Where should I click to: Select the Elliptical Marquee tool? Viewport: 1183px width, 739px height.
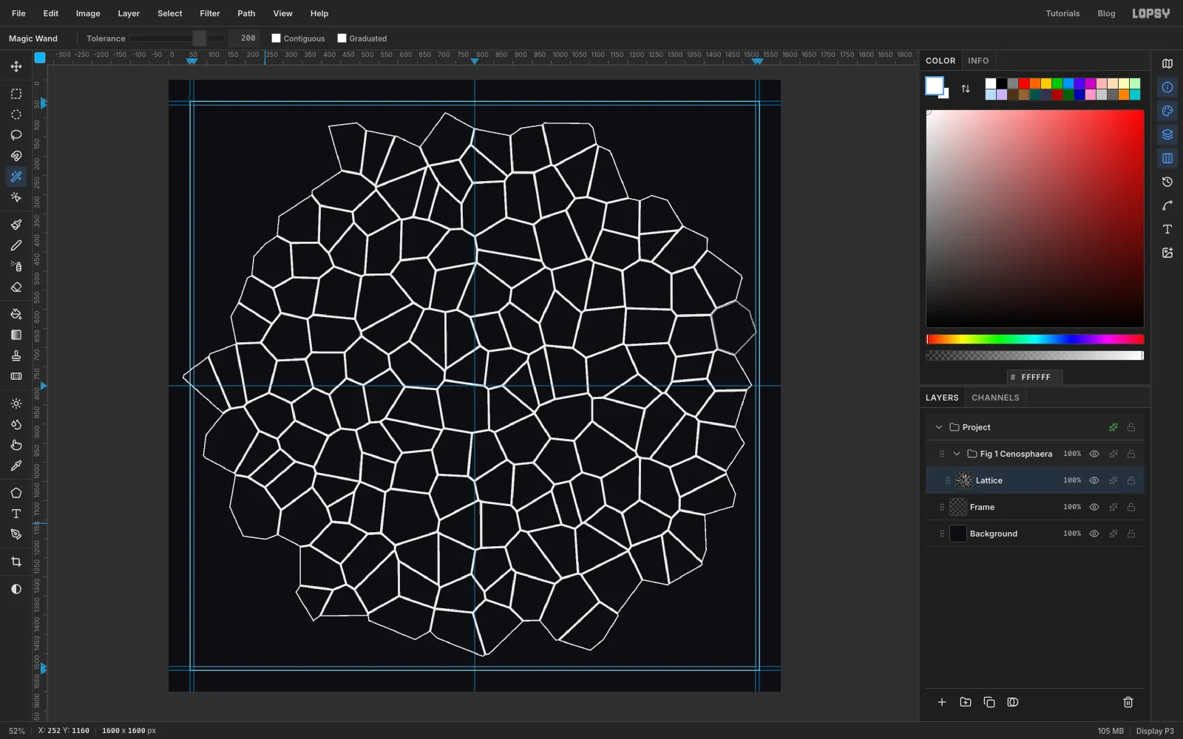[x=16, y=115]
